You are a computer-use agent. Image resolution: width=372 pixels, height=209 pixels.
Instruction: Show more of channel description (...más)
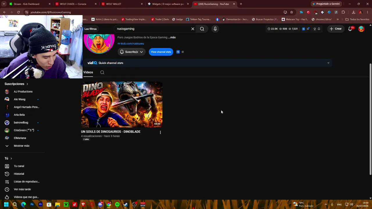coord(172,37)
